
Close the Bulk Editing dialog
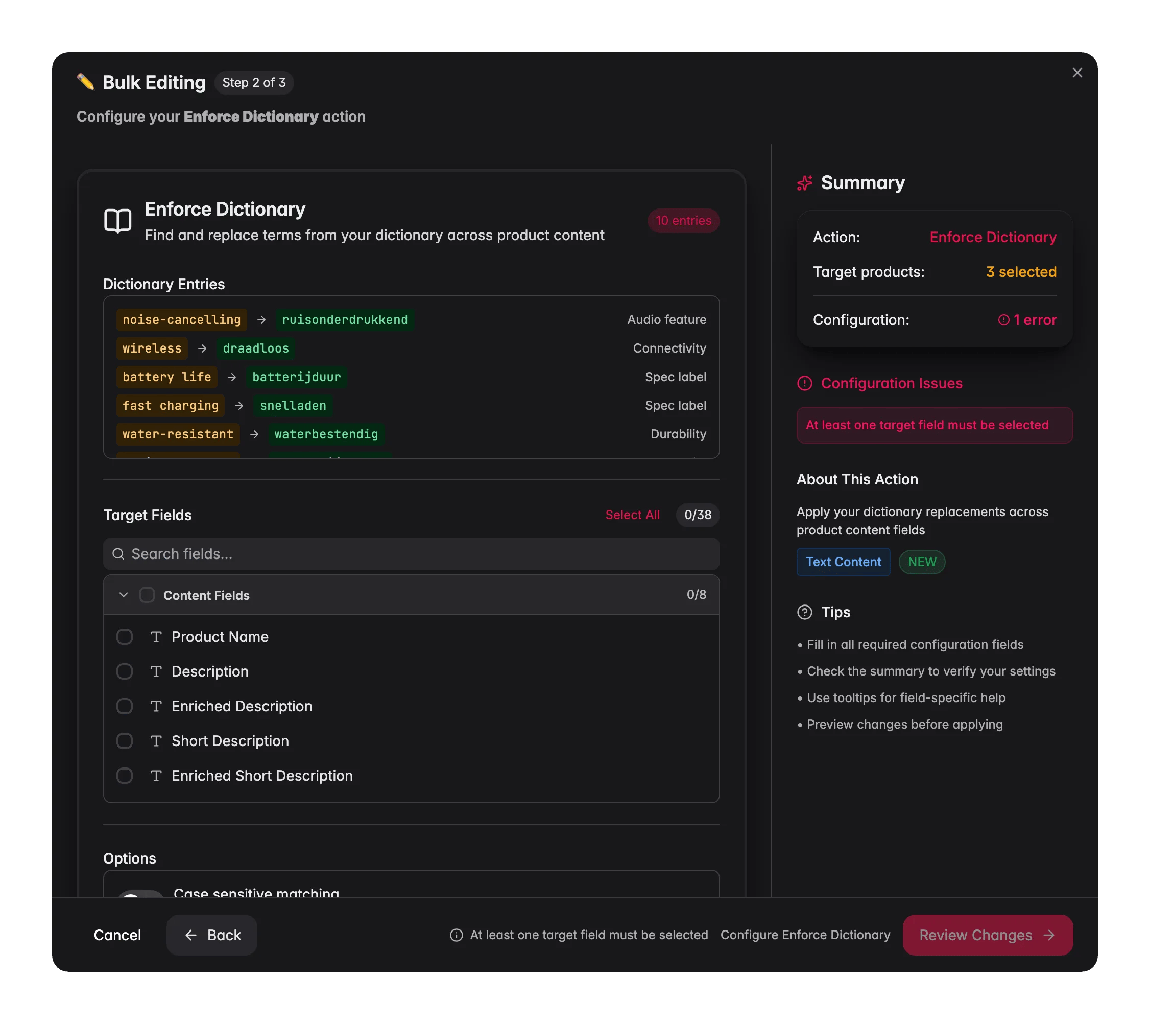click(x=1077, y=73)
